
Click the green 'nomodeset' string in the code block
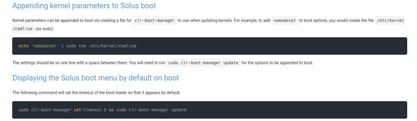pos(45,46)
